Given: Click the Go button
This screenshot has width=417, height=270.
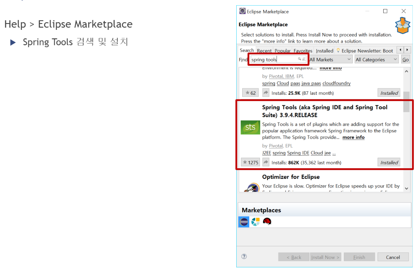Looking at the screenshot, I should click(405, 59).
